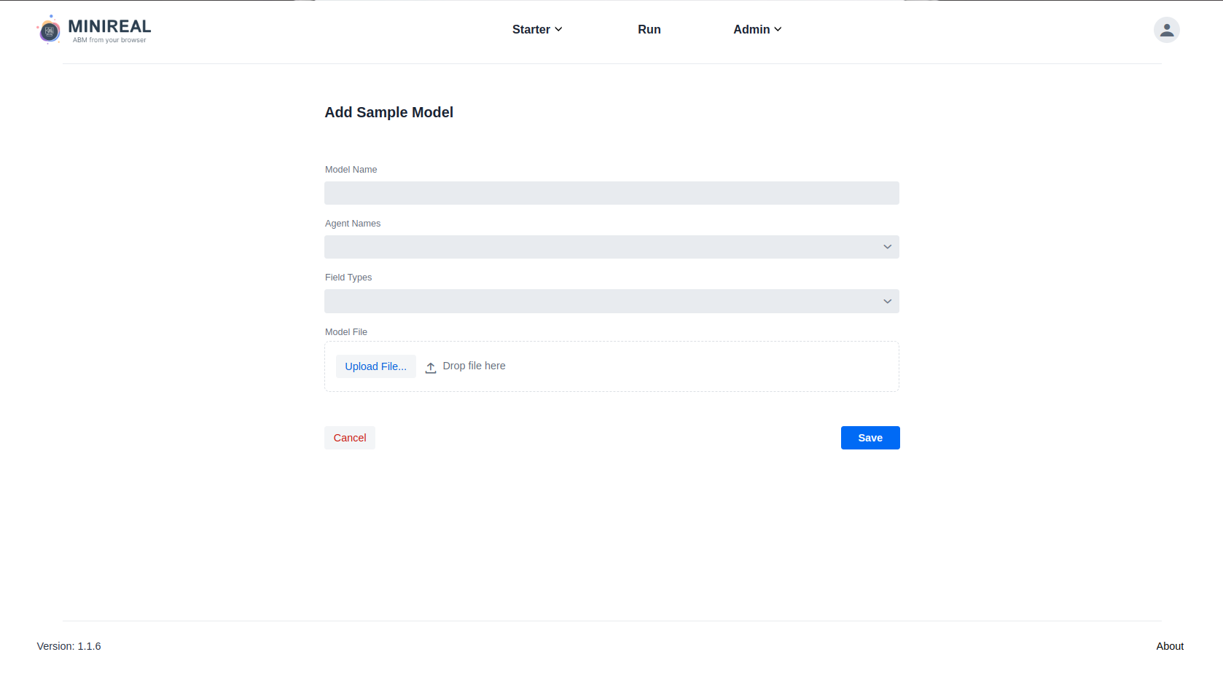Click the MINIREAL brand title text
Image resolution: width=1223 pixels, height=676 pixels.
pos(110,26)
